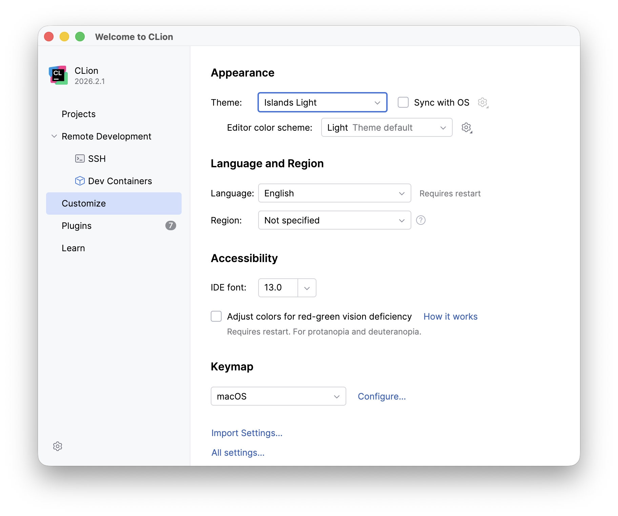Open the Plugins sidebar item
Viewport: 618px width, 516px height.
114,225
